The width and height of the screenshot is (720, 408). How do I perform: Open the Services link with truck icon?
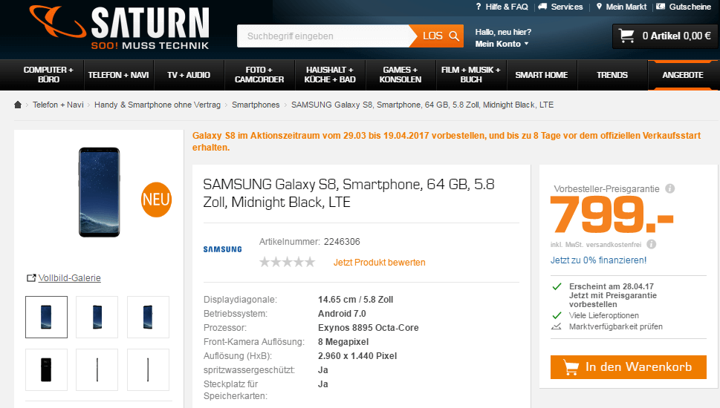561,7
